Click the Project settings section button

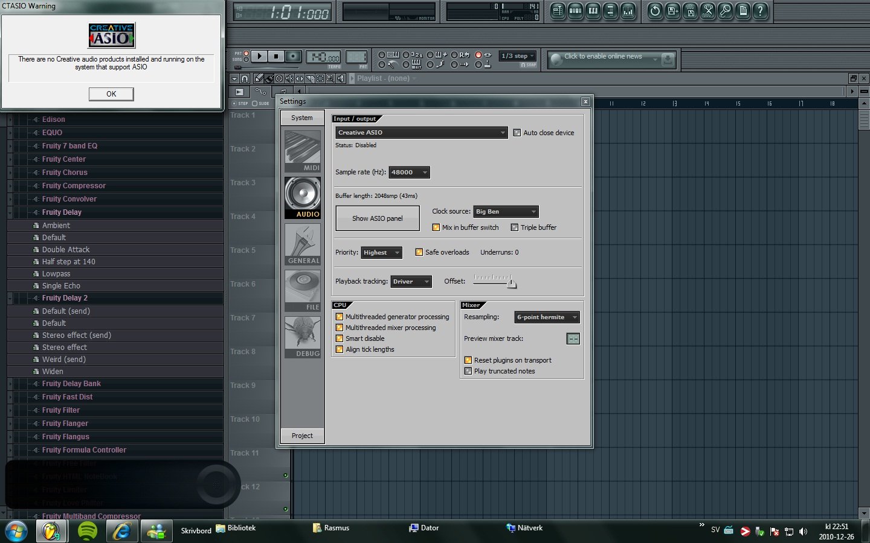tap(303, 436)
